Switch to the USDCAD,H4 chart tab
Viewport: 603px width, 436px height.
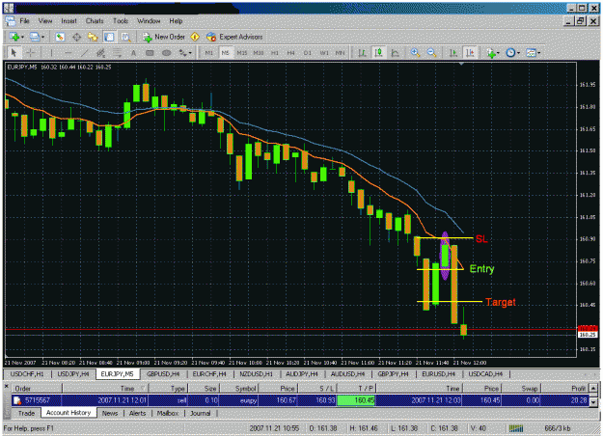(x=485, y=373)
